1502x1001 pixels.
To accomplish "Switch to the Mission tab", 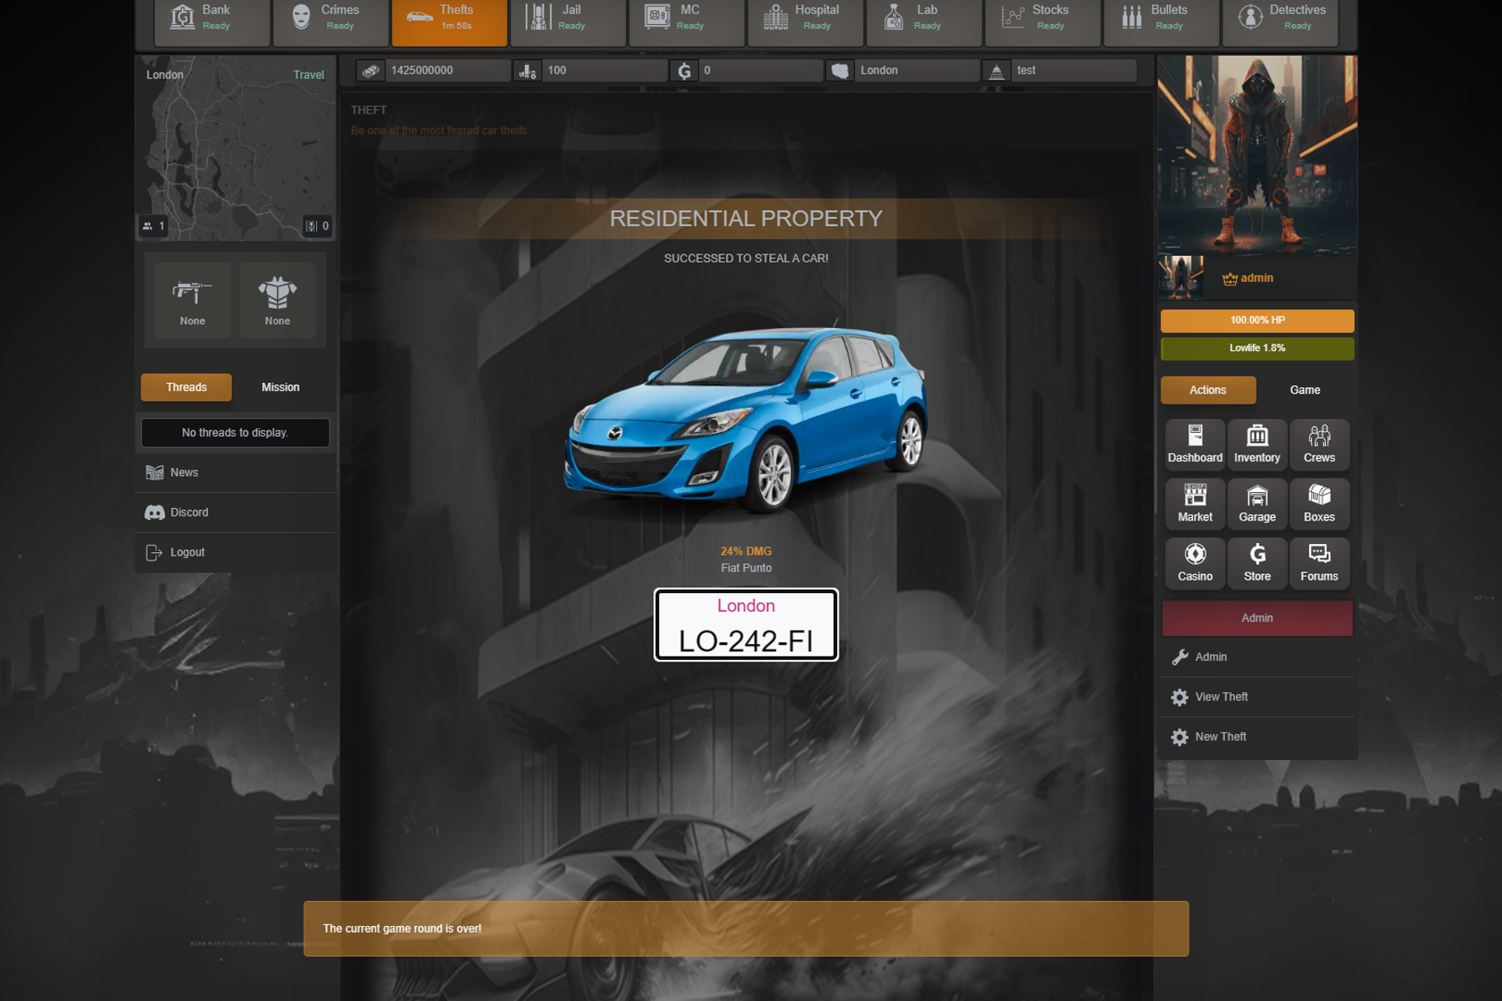I will [x=280, y=387].
